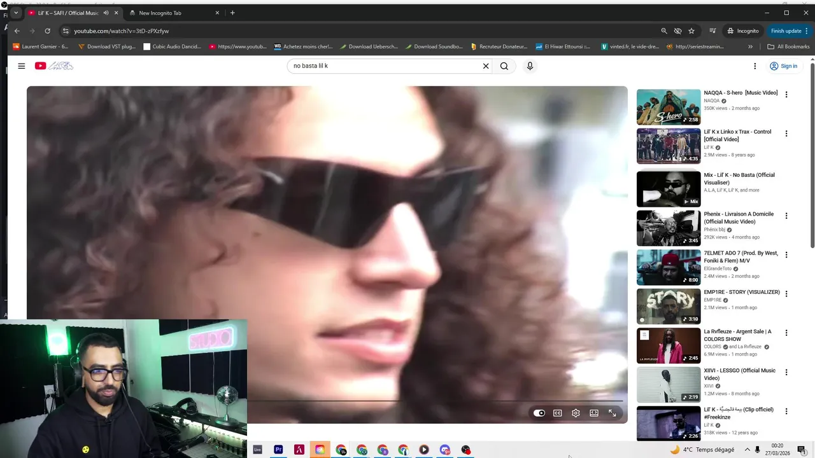Viewport: 815px width, 458px height.
Task: Toggle the autoplay switch in the player
Action: [539, 413]
